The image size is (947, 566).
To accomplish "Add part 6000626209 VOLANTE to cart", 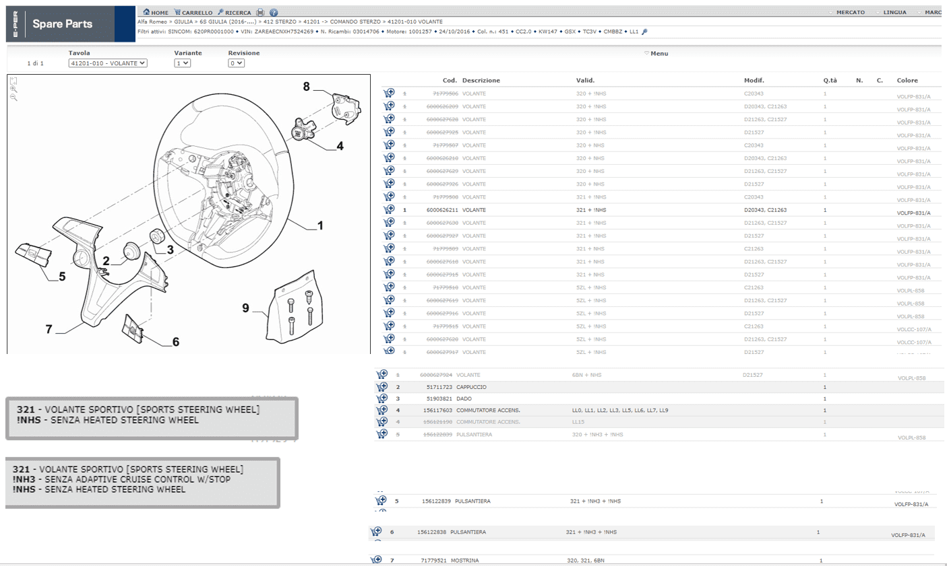I will point(389,106).
